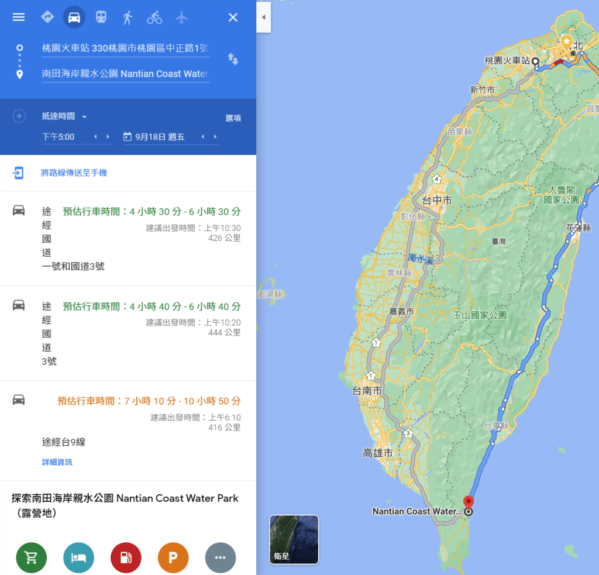The height and width of the screenshot is (575, 599).
Task: Collapse the side panel with arrow
Action: click(x=263, y=17)
